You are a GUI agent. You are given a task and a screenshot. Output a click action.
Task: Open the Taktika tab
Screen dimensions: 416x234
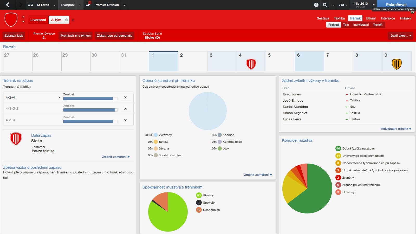click(x=339, y=18)
